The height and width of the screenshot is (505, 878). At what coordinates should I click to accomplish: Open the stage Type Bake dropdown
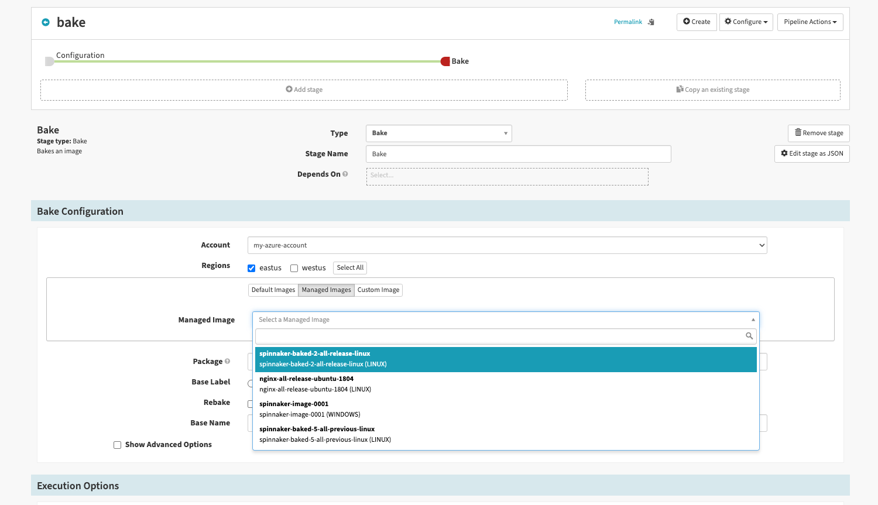[439, 133]
